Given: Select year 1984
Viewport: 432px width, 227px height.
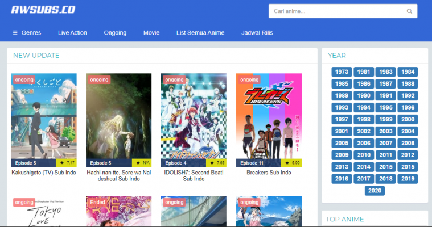Looking at the screenshot, I should (408, 72).
